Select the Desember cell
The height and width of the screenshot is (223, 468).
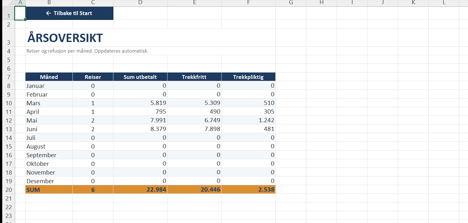(x=49, y=181)
